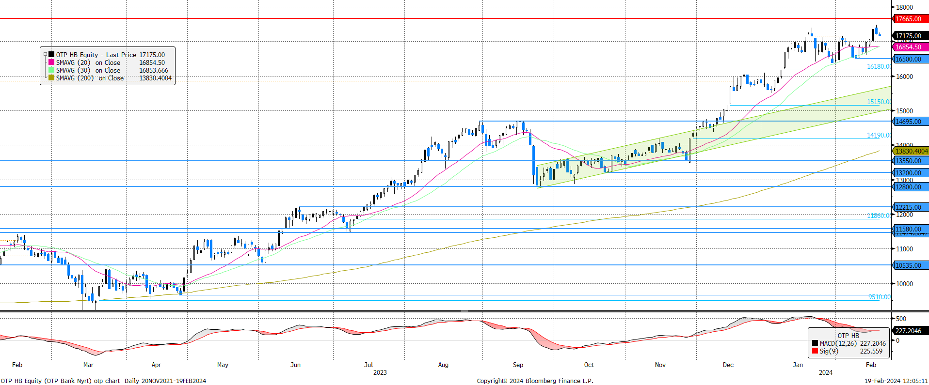Click the Aug month label
The width and height of the screenshot is (929, 385).
(x=443, y=365)
